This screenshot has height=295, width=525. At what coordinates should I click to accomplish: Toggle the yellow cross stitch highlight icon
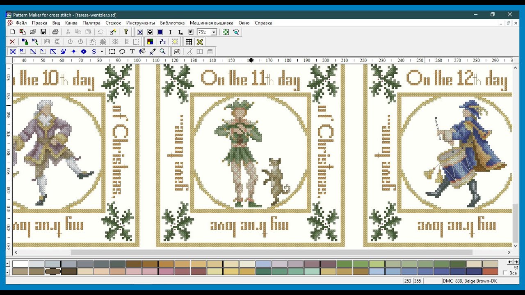(200, 42)
